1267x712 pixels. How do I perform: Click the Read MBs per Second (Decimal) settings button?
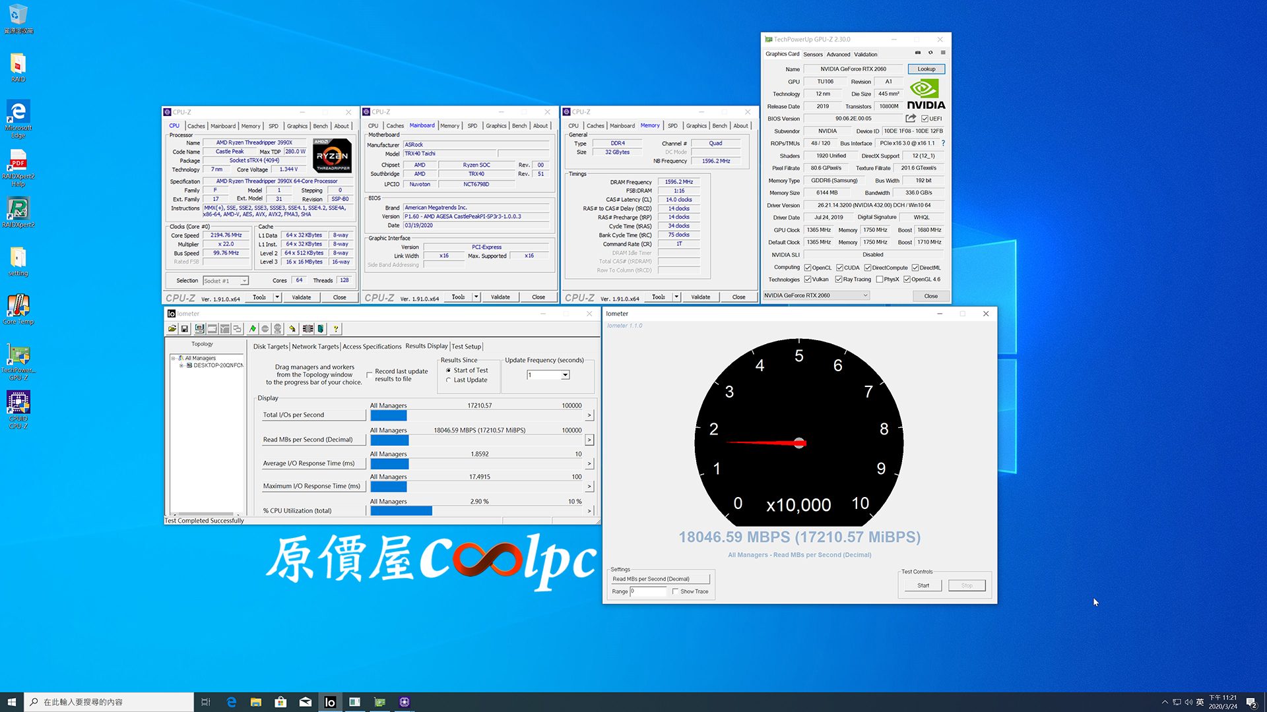tap(661, 579)
